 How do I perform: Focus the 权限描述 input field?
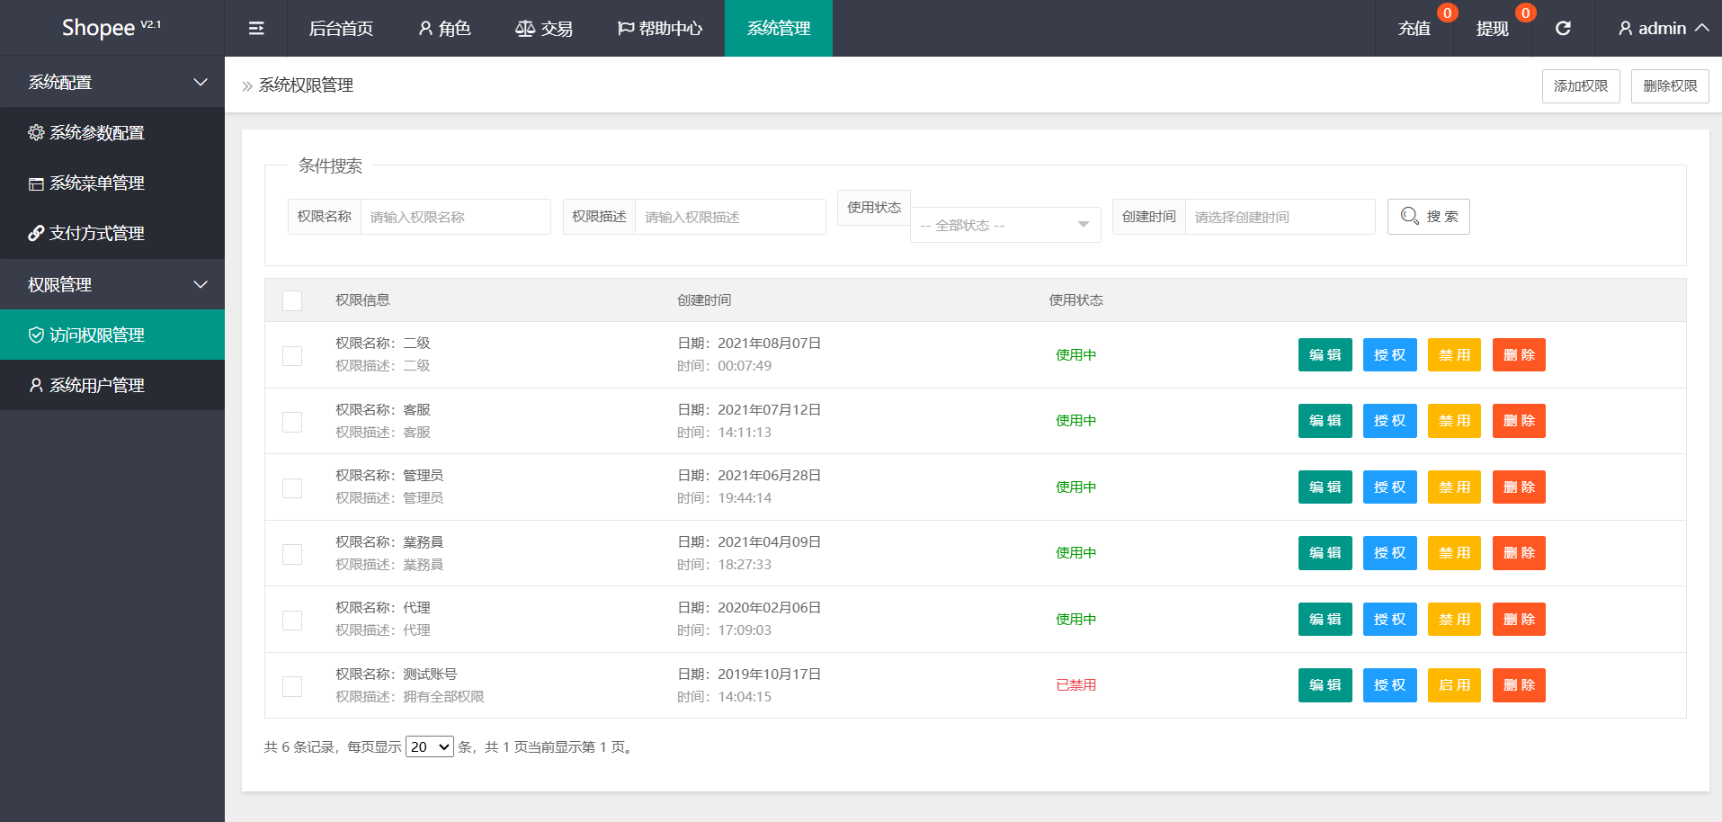pyautogui.click(x=730, y=217)
